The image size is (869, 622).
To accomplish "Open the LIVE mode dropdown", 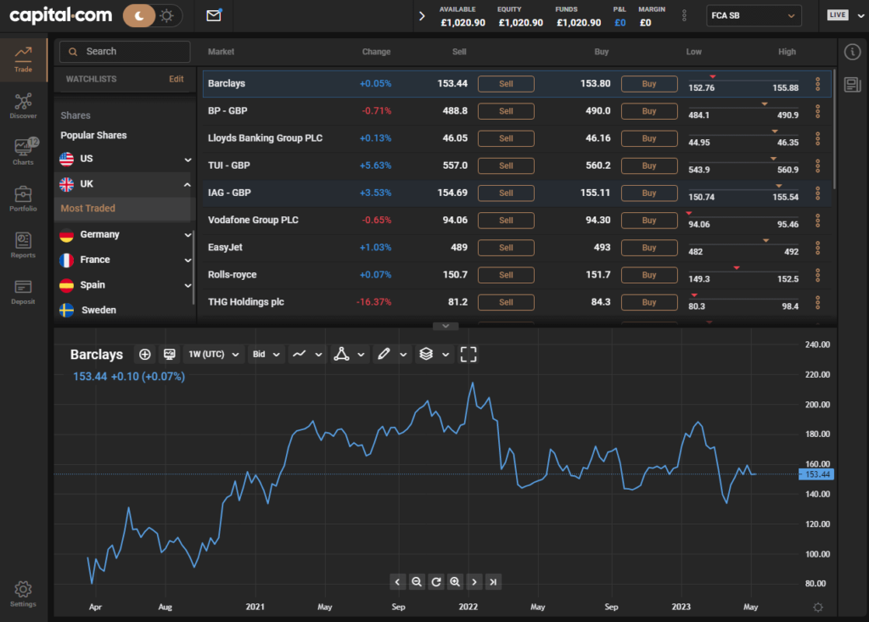I will 846,15.
